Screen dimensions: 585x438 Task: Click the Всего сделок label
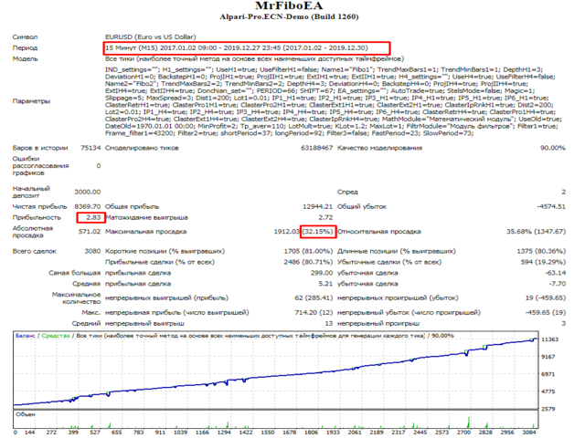tap(35, 252)
